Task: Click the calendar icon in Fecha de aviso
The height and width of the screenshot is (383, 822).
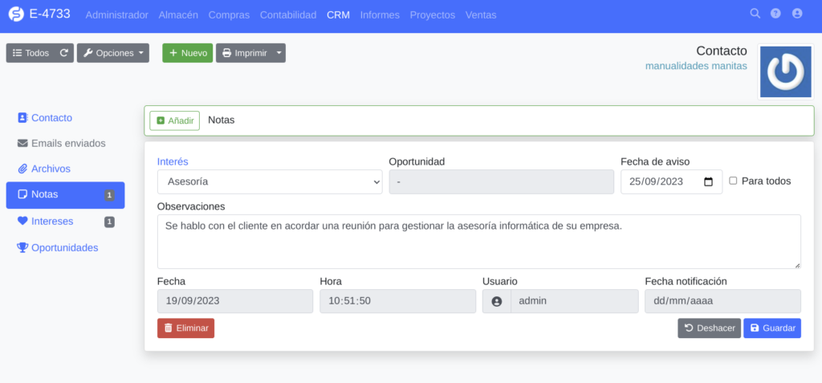Action: pyautogui.click(x=708, y=181)
